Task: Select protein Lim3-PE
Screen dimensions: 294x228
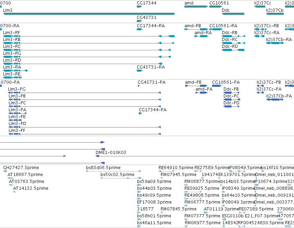Action: tap(15, 120)
